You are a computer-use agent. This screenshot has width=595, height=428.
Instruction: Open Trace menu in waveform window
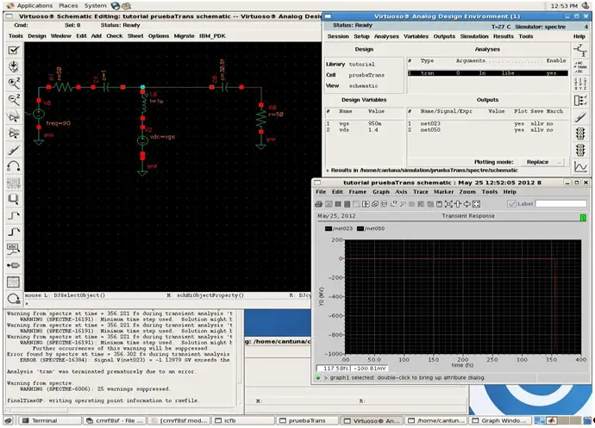tap(421, 192)
